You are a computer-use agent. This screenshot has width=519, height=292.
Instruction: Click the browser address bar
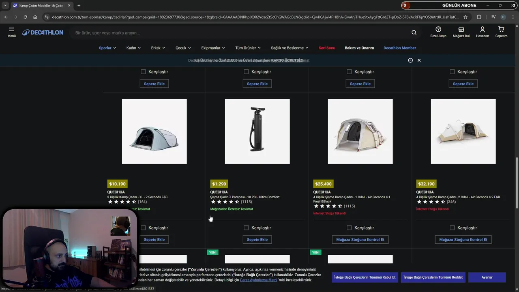pos(255,17)
